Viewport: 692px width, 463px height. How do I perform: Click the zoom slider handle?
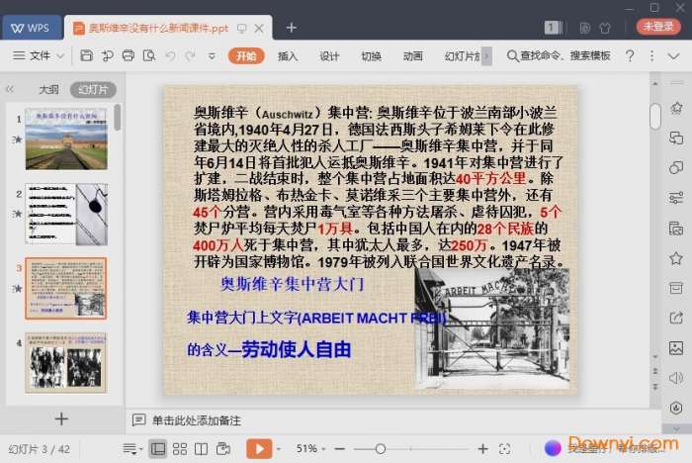pyautogui.click(x=381, y=449)
